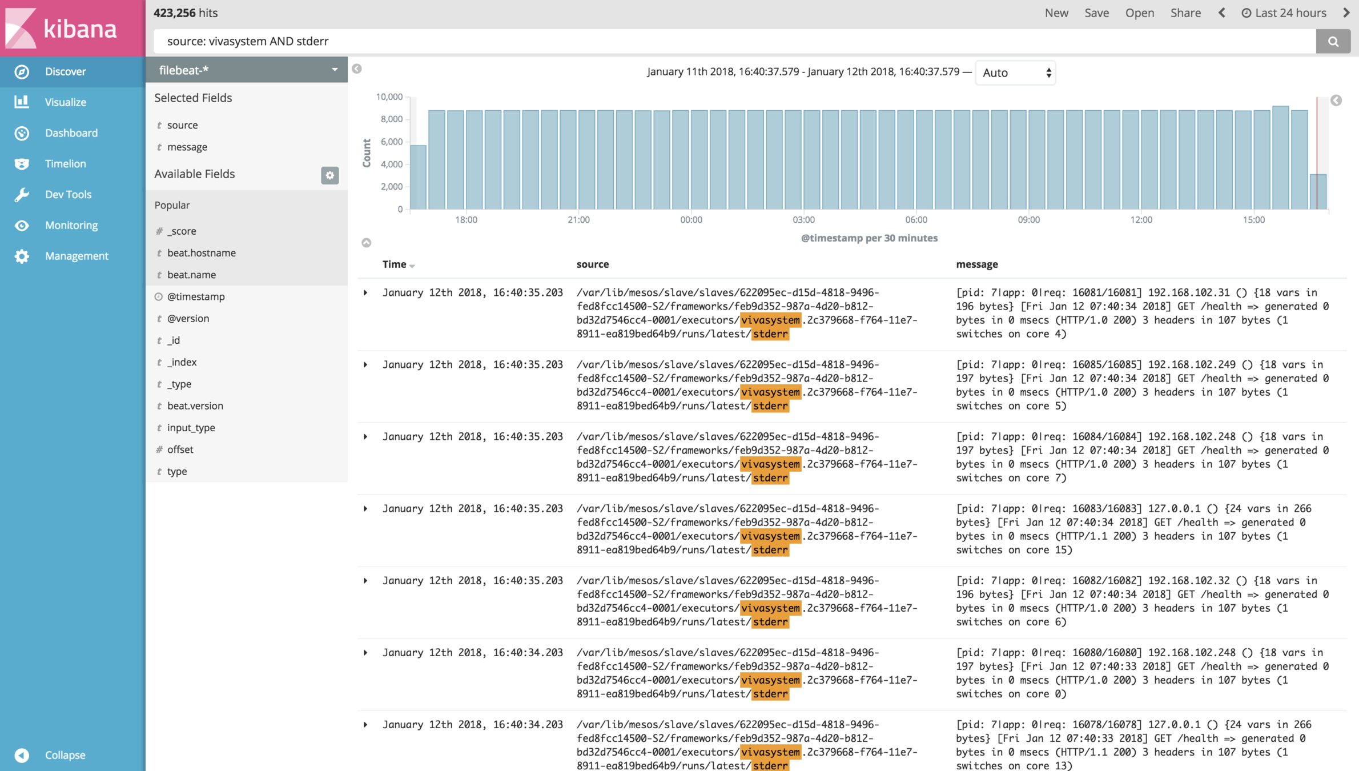Image resolution: width=1359 pixels, height=771 pixels.
Task: Click Save in the top menu
Action: [x=1096, y=13]
